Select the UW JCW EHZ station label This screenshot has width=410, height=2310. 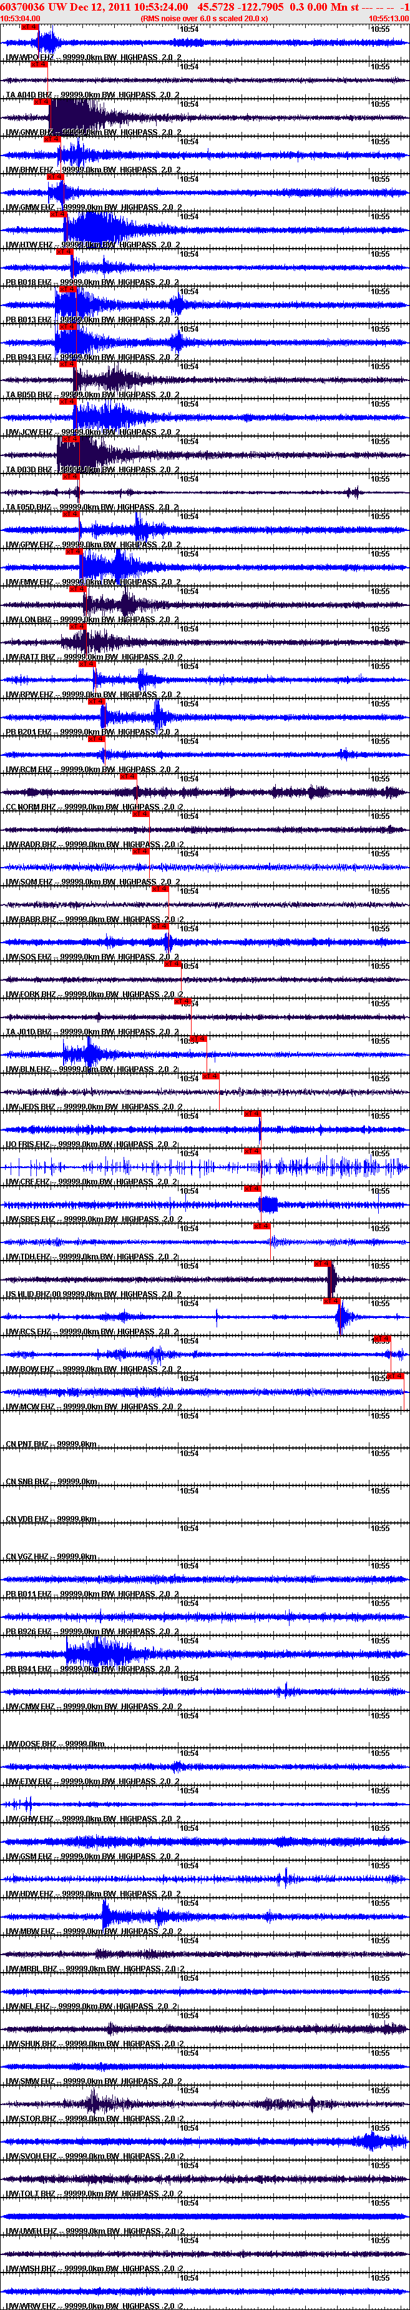[x=93, y=432]
